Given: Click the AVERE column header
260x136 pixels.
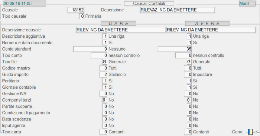Looking at the screenshot, I should (x=207, y=23).
